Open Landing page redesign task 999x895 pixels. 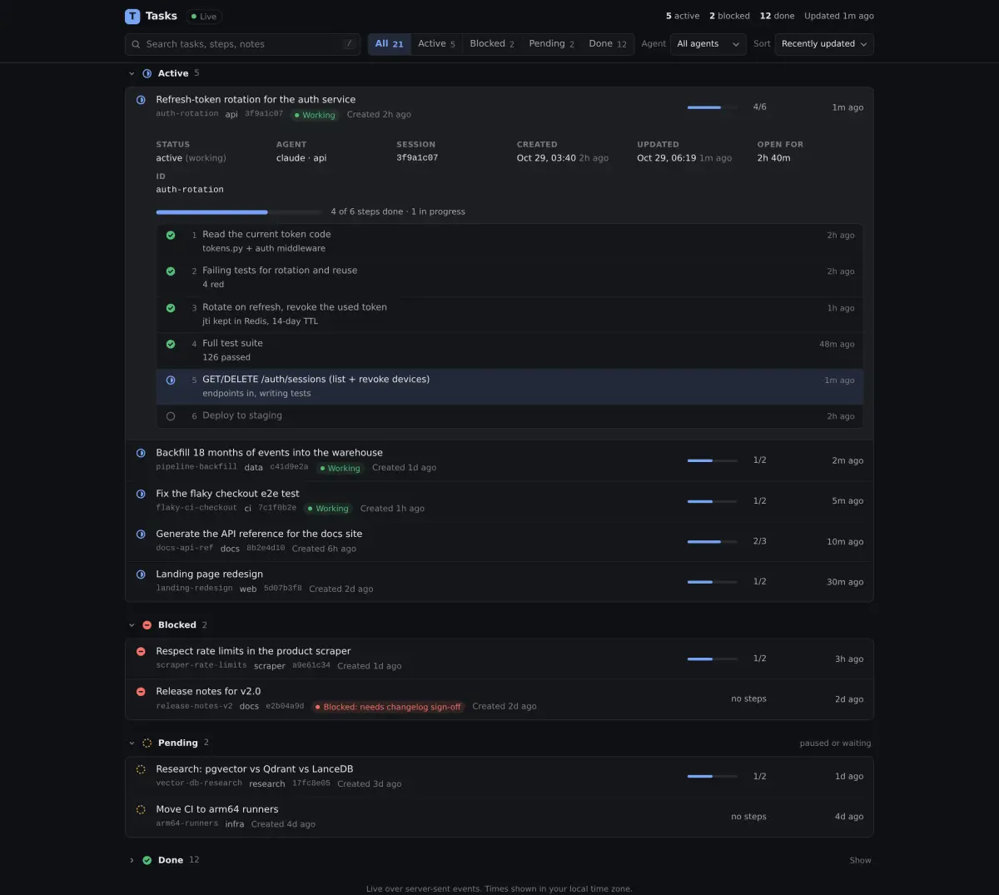[499, 581]
